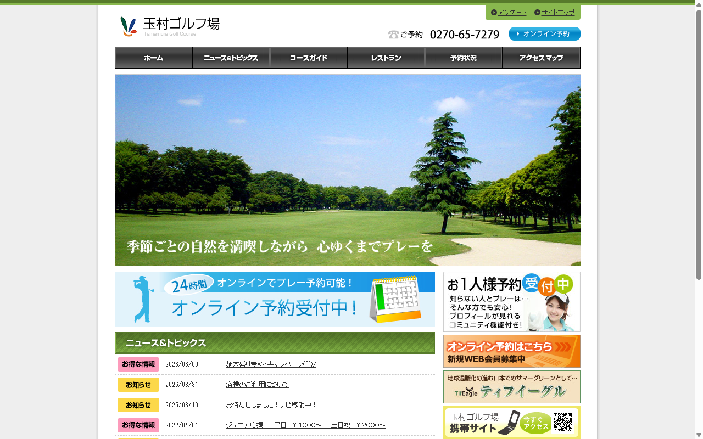Open the 麺大盛り無料・キャンペーン news link

pos(271,364)
